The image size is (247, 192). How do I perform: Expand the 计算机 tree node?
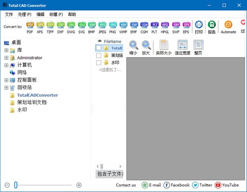(x=6, y=65)
